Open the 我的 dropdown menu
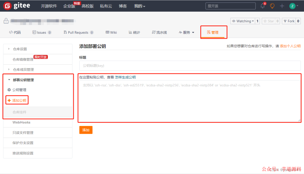Image resolution: width=304 pixels, height=174 pixels. click(x=140, y=6)
